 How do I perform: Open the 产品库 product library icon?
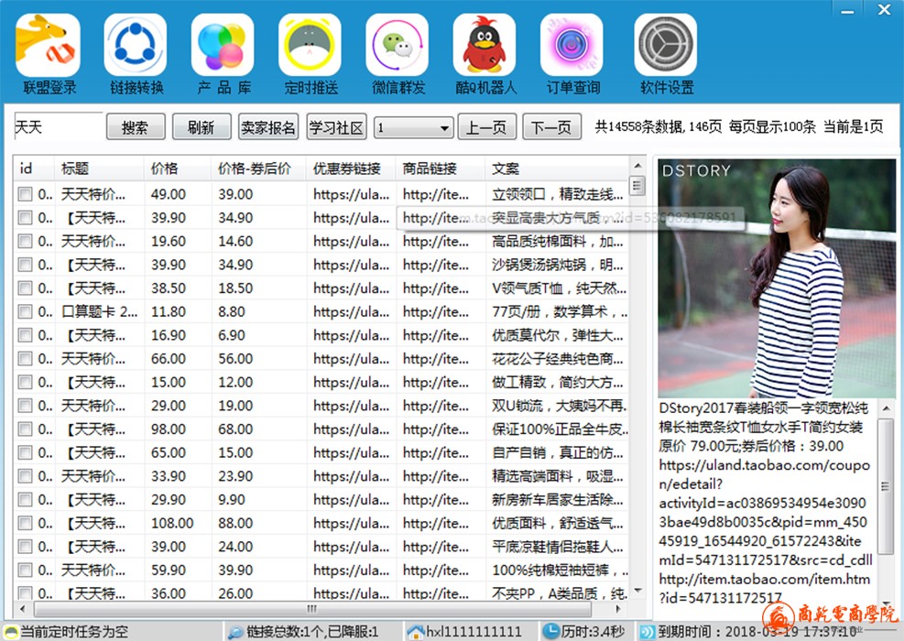[x=223, y=46]
